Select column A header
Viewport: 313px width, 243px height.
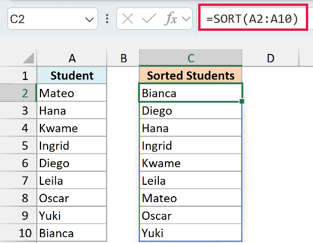coord(72,58)
